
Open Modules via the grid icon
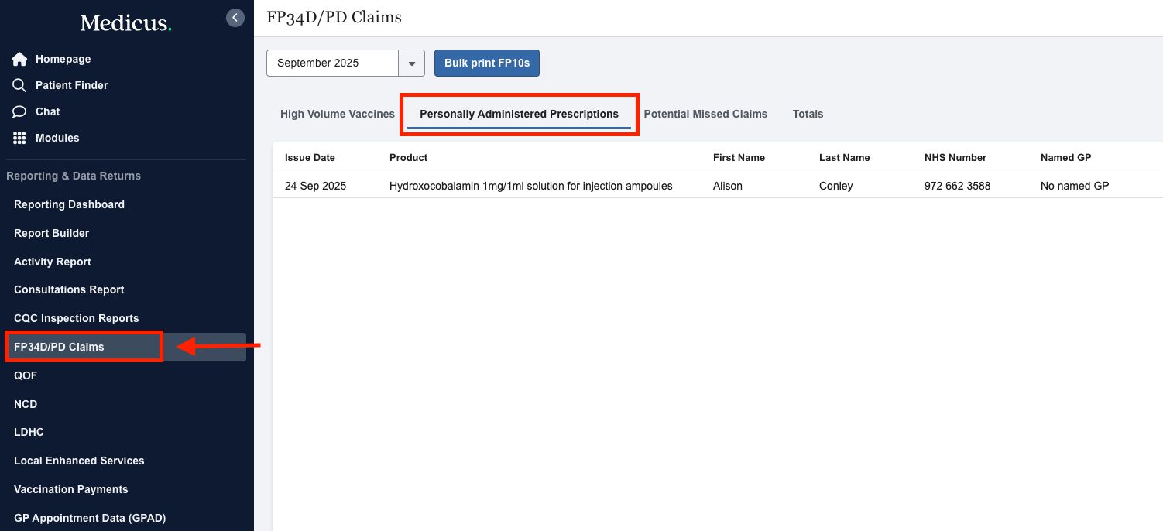click(x=19, y=138)
